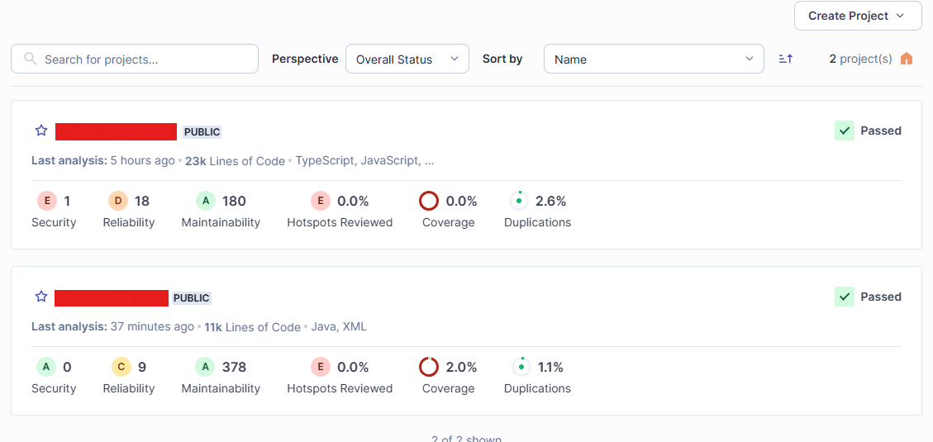The image size is (933, 442).
Task: Favorite the Java project with the star icon
Action: (41, 297)
